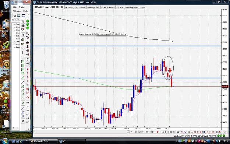Switch chart to M1 interval
Image resolution: width=230 pixels, height=144 pixels.
[28, 106]
